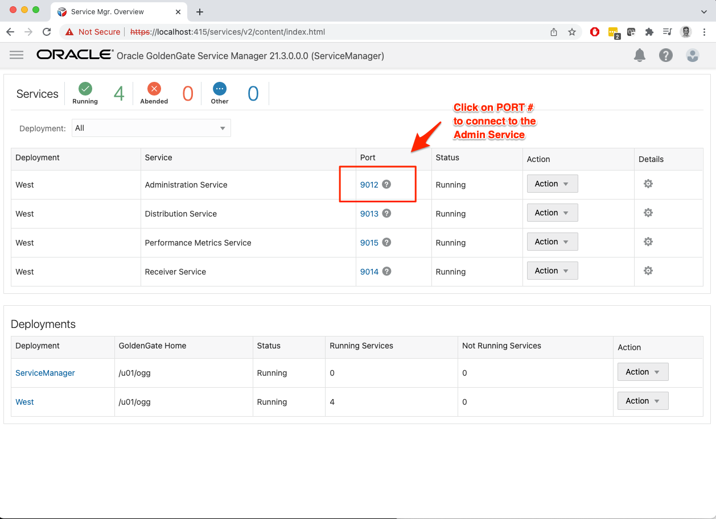Open Action dropdown for Distribution Service
The height and width of the screenshot is (519, 716).
point(552,213)
